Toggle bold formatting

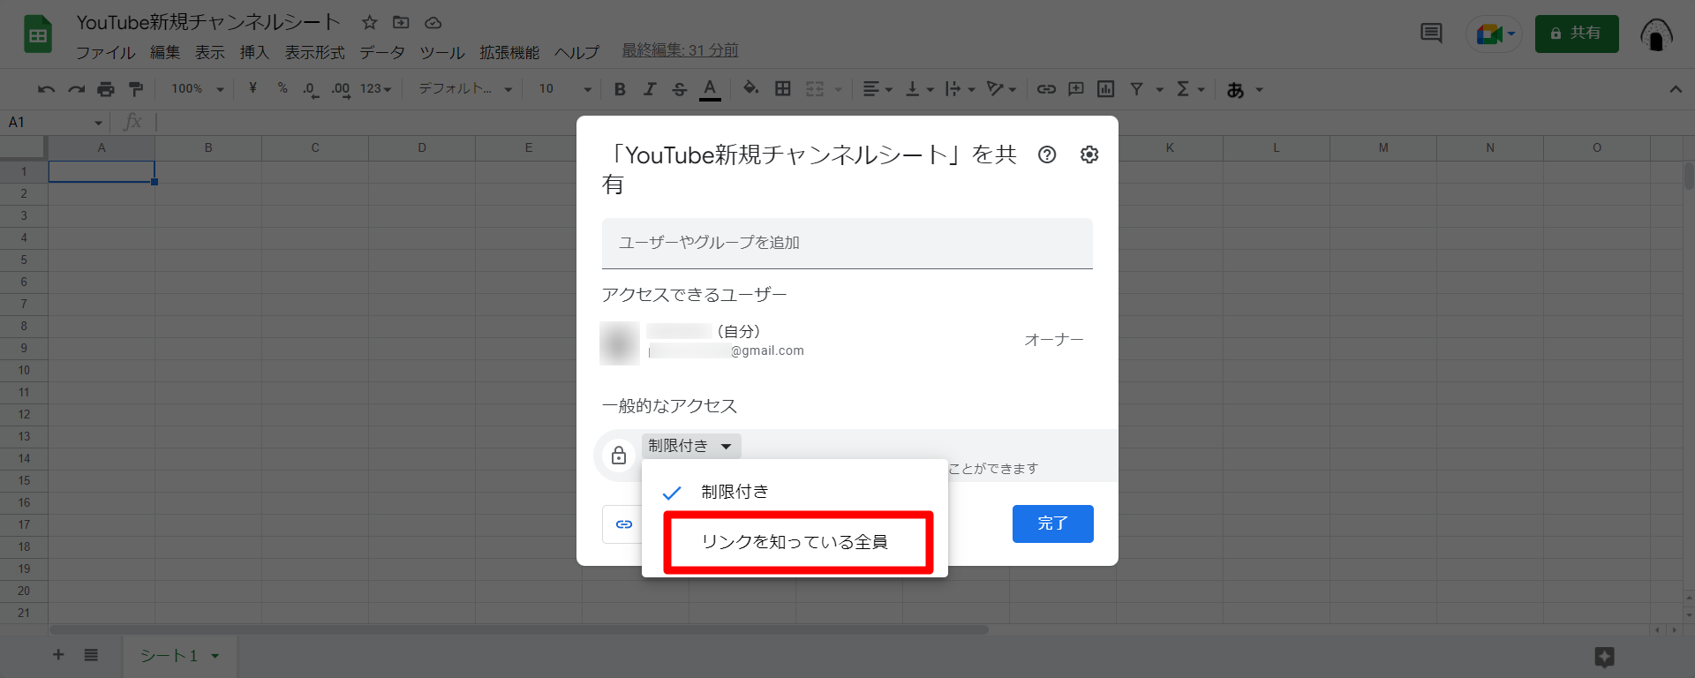tap(620, 89)
